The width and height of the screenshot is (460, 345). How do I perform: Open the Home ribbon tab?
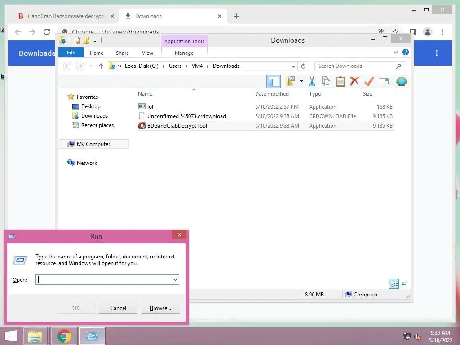(x=97, y=53)
